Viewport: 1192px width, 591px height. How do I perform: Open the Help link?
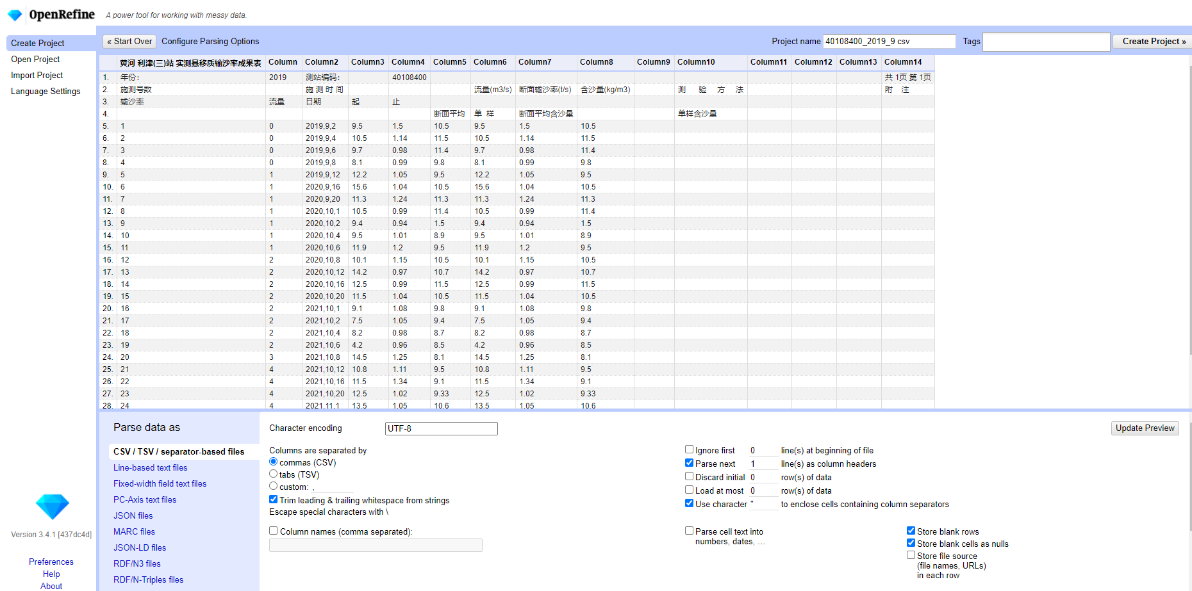coord(51,574)
